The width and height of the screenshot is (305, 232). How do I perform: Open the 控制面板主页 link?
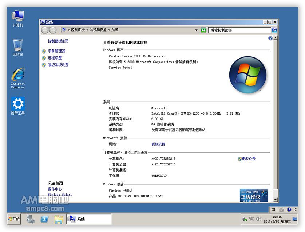(58, 41)
